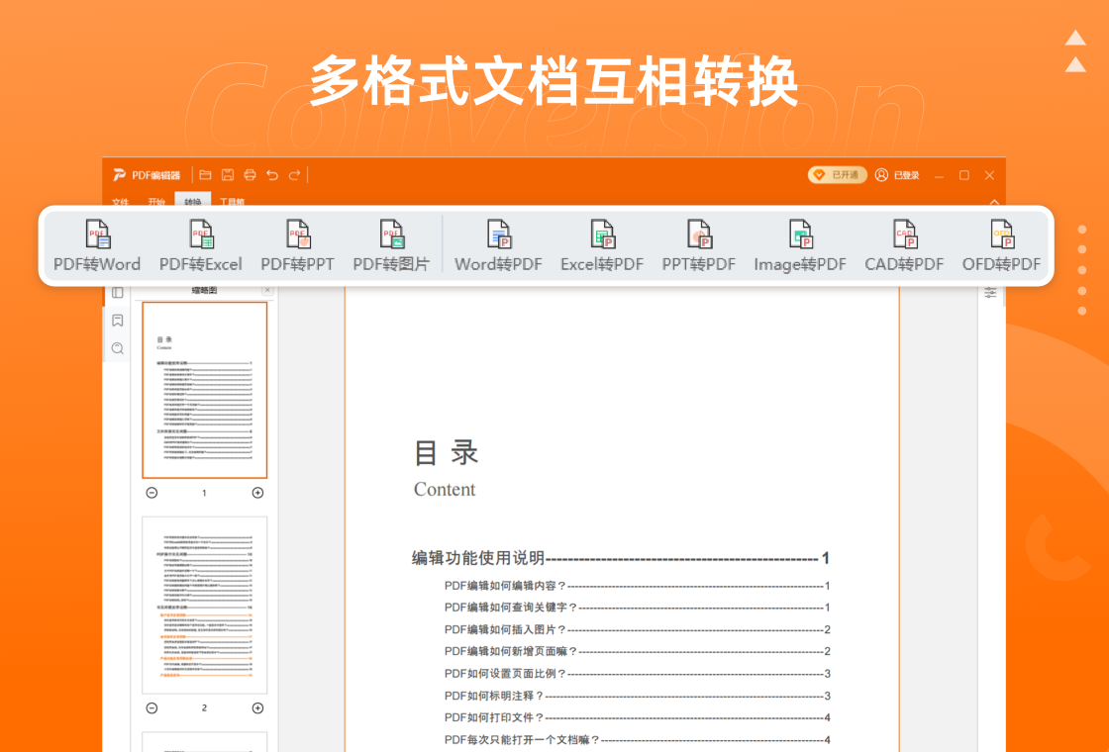Open the PDF转图片 converter
This screenshot has width=1109, height=752.
(392, 245)
